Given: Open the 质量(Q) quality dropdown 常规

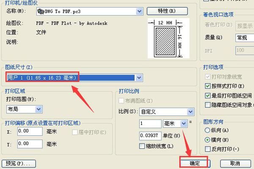Looking at the screenshot, I should pos(245,38).
